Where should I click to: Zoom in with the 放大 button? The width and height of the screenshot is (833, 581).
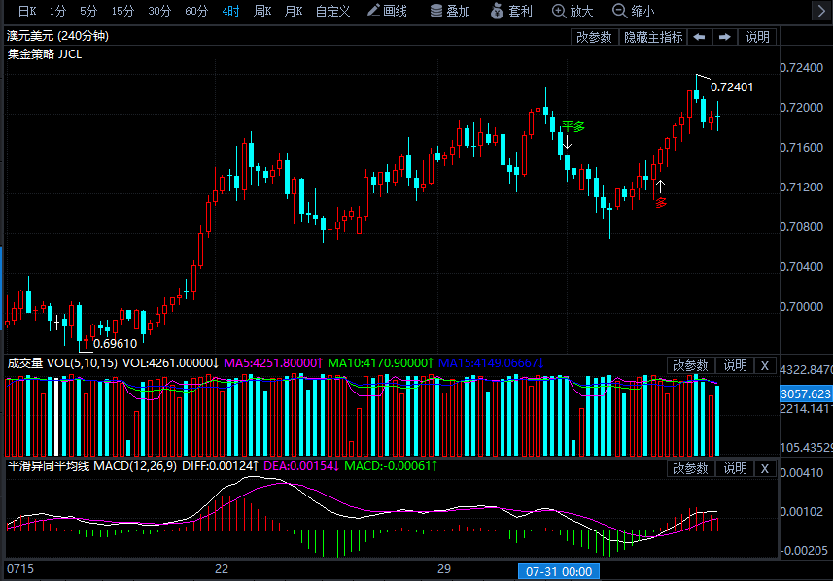point(573,11)
